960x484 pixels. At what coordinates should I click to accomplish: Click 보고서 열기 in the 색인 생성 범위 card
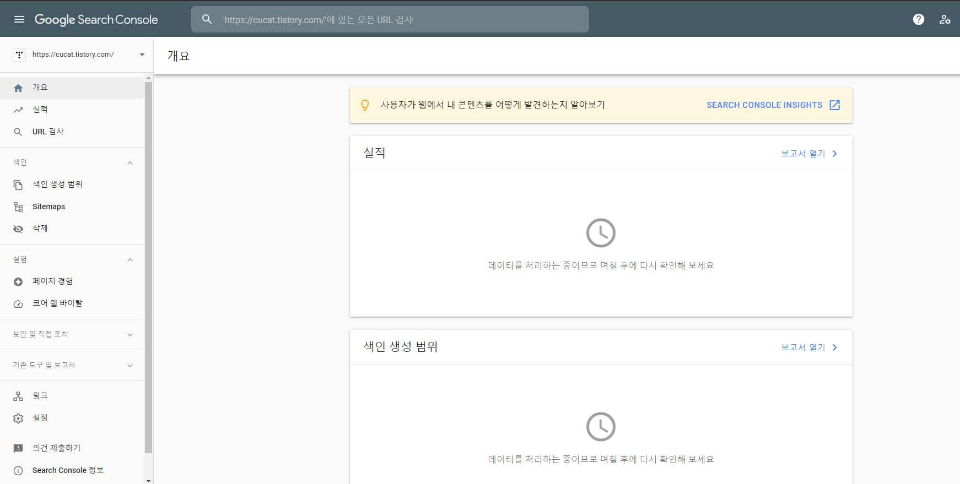pos(803,347)
